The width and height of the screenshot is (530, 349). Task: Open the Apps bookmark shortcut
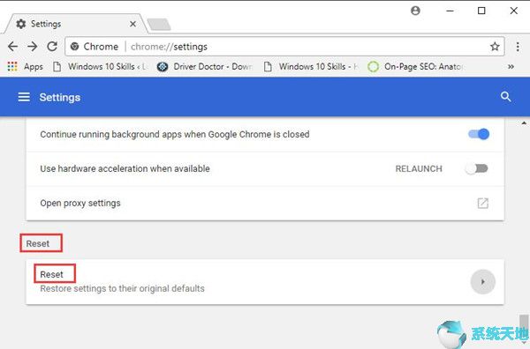tap(26, 66)
